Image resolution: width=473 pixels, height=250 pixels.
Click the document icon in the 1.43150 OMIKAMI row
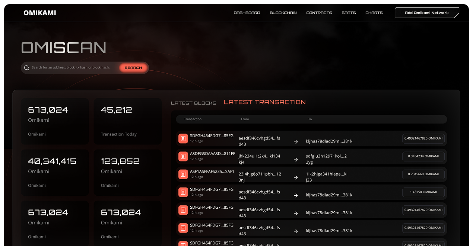183,192
